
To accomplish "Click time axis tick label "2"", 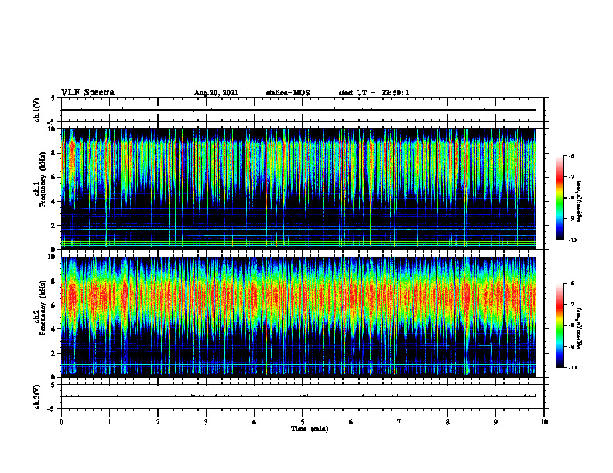I will pyautogui.click(x=158, y=422).
